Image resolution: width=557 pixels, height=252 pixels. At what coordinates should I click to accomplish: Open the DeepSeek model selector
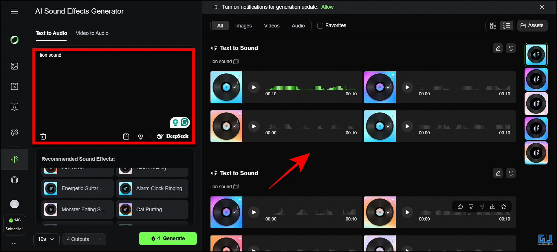(173, 136)
